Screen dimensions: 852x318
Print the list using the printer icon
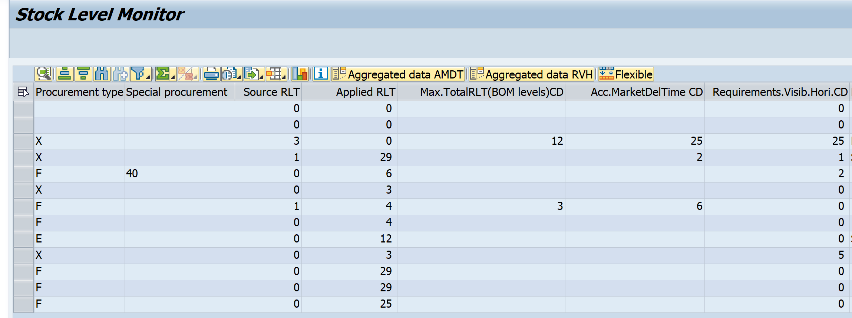coord(211,74)
